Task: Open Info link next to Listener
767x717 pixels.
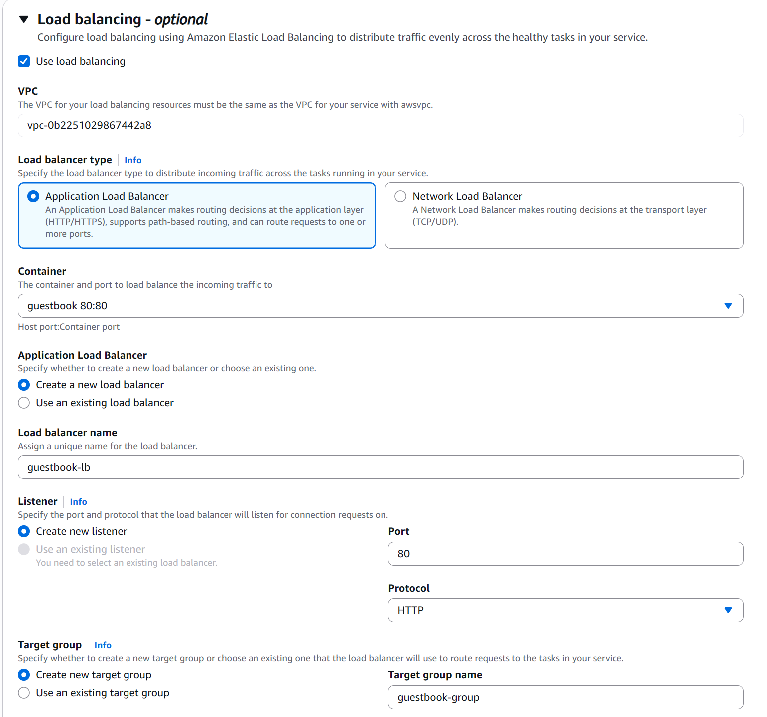Action: point(78,502)
